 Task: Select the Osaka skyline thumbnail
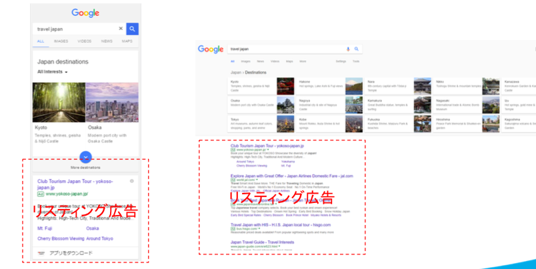(x=112, y=102)
